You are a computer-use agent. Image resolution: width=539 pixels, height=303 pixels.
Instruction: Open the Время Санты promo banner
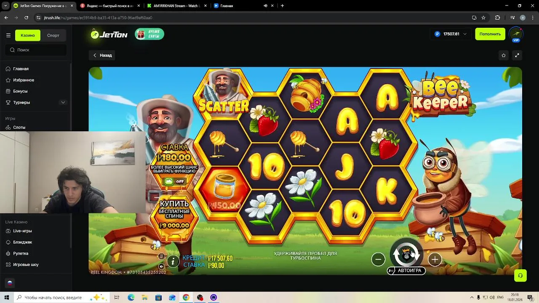149,34
